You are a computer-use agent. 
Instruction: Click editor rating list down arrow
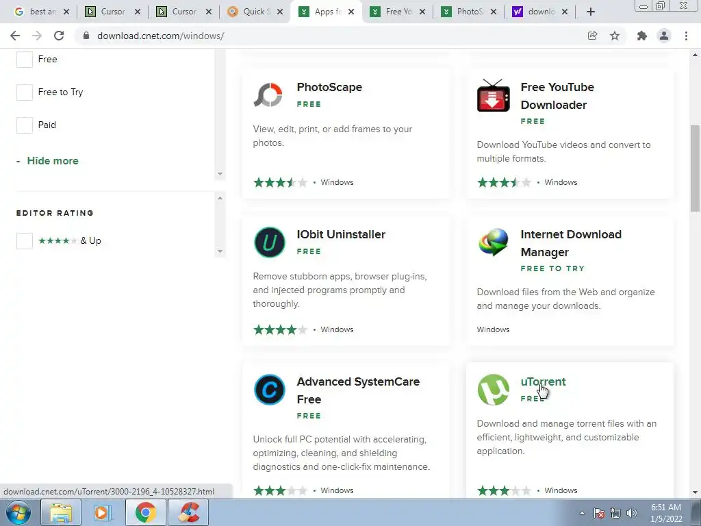tap(220, 251)
